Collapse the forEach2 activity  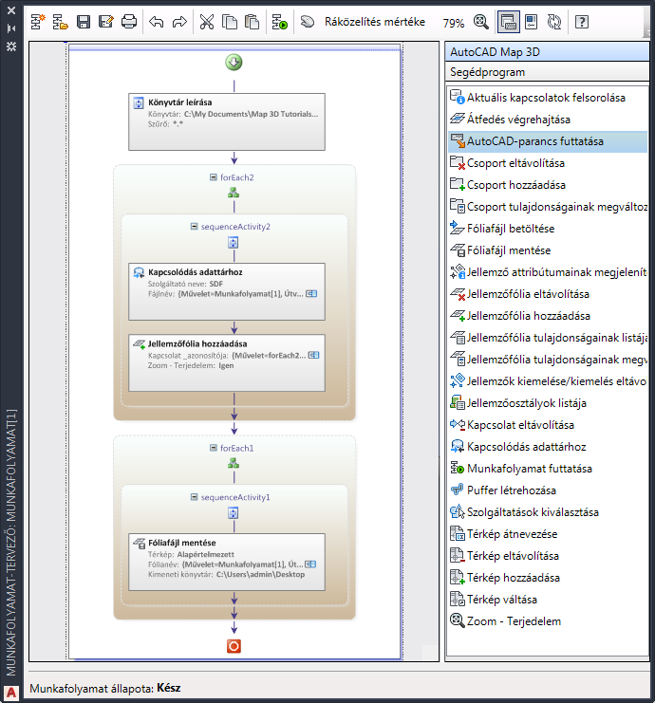click(x=214, y=177)
